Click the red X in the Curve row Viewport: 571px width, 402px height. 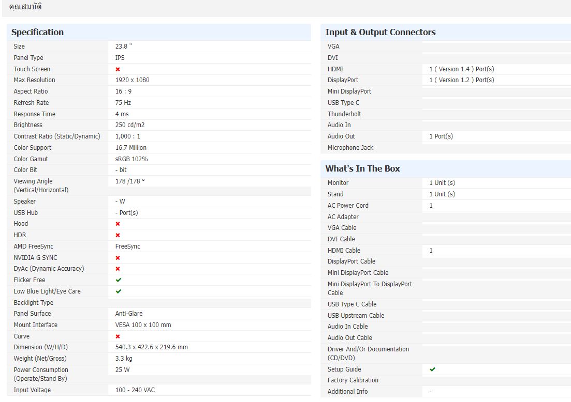[x=118, y=336]
